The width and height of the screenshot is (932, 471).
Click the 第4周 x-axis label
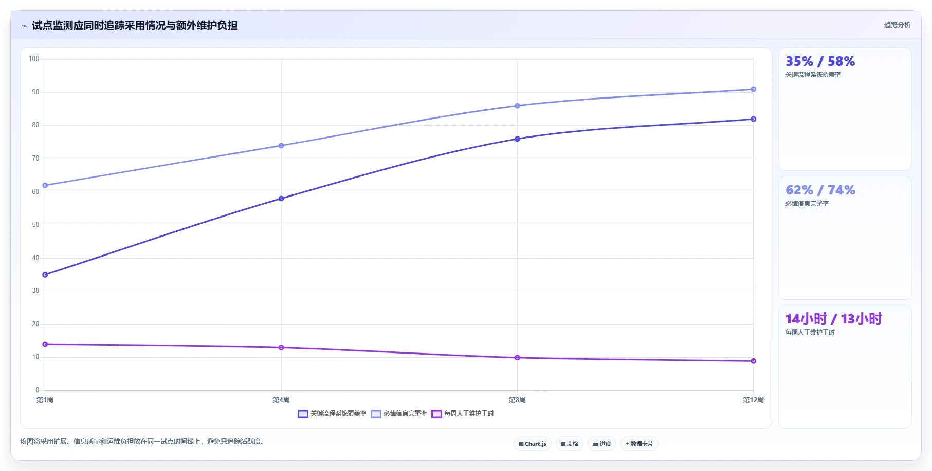click(x=281, y=400)
